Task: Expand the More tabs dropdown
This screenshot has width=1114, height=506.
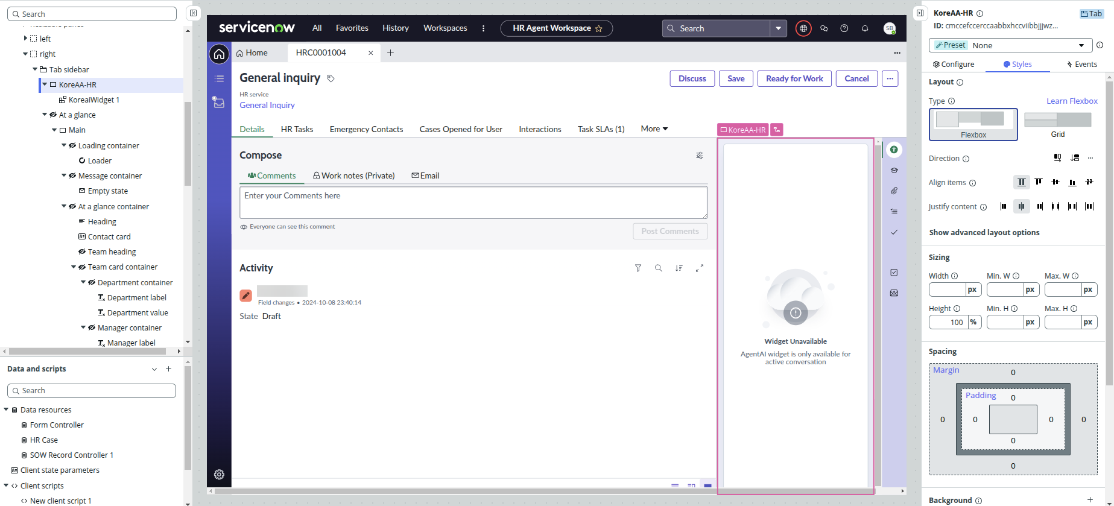Action: click(654, 129)
